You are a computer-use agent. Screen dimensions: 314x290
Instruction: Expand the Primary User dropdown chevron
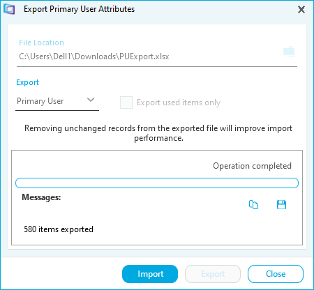coord(91,100)
